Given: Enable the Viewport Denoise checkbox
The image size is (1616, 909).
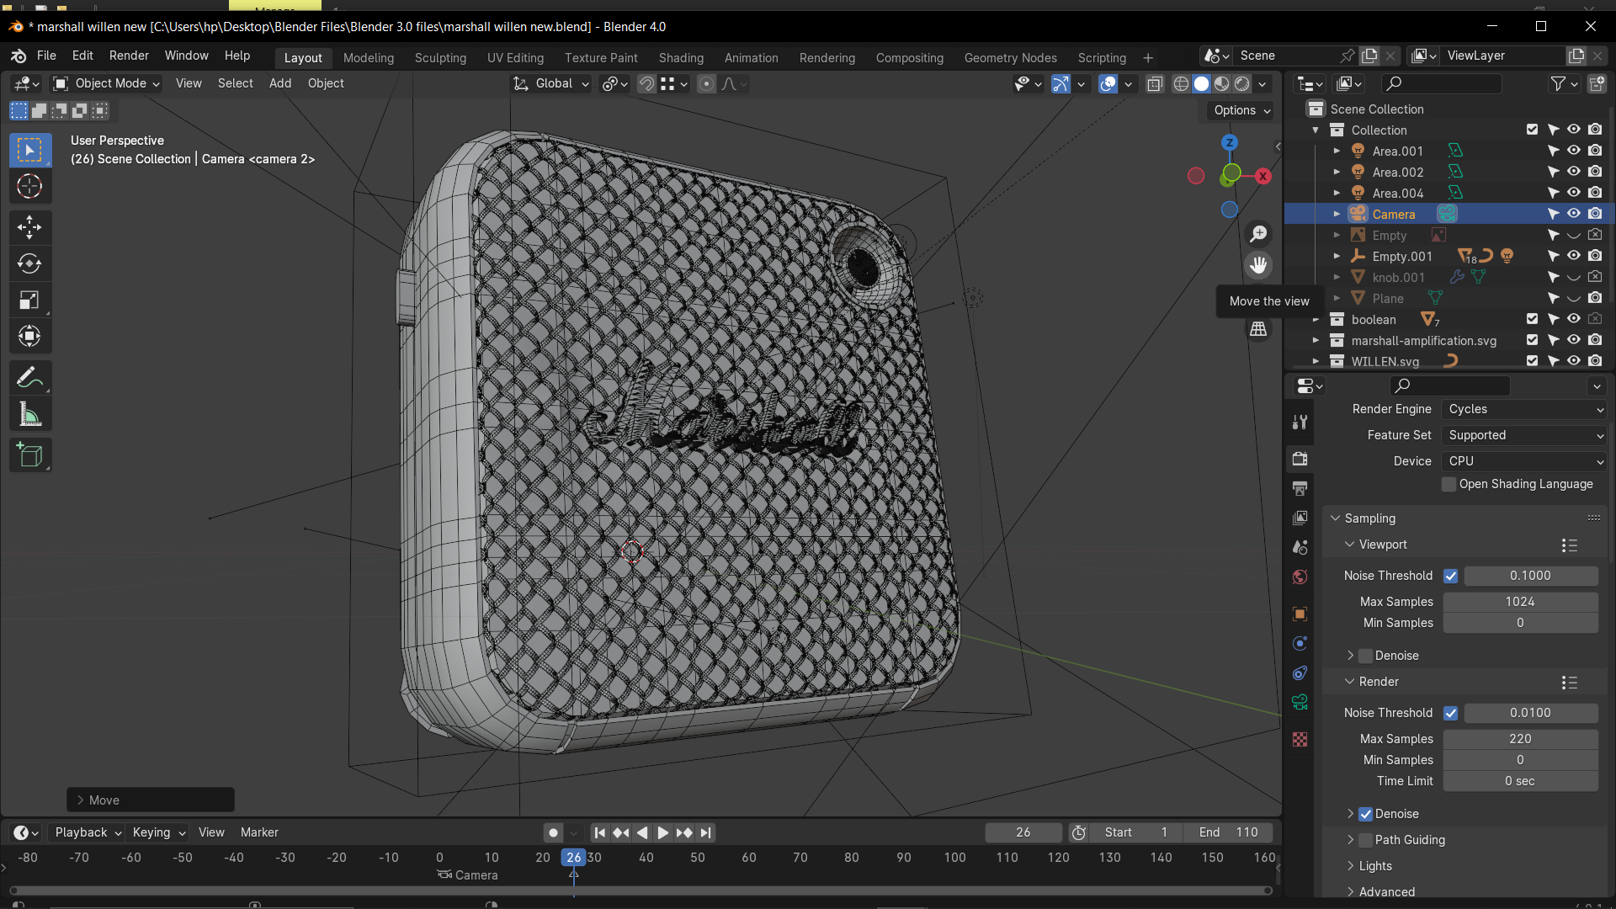Looking at the screenshot, I should pyautogui.click(x=1366, y=656).
